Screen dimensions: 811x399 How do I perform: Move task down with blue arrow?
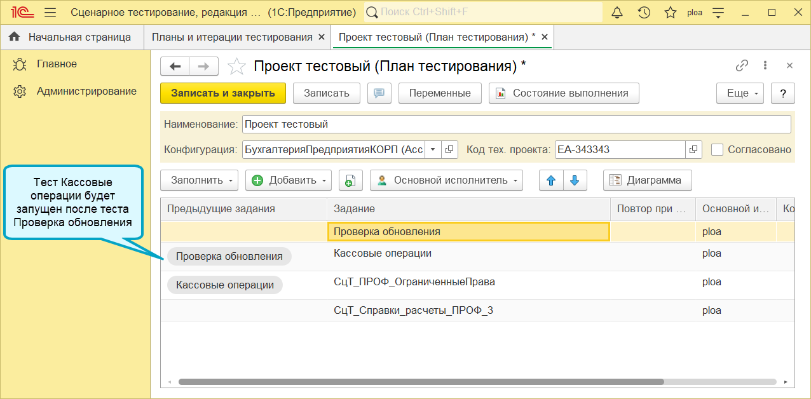pyautogui.click(x=575, y=180)
